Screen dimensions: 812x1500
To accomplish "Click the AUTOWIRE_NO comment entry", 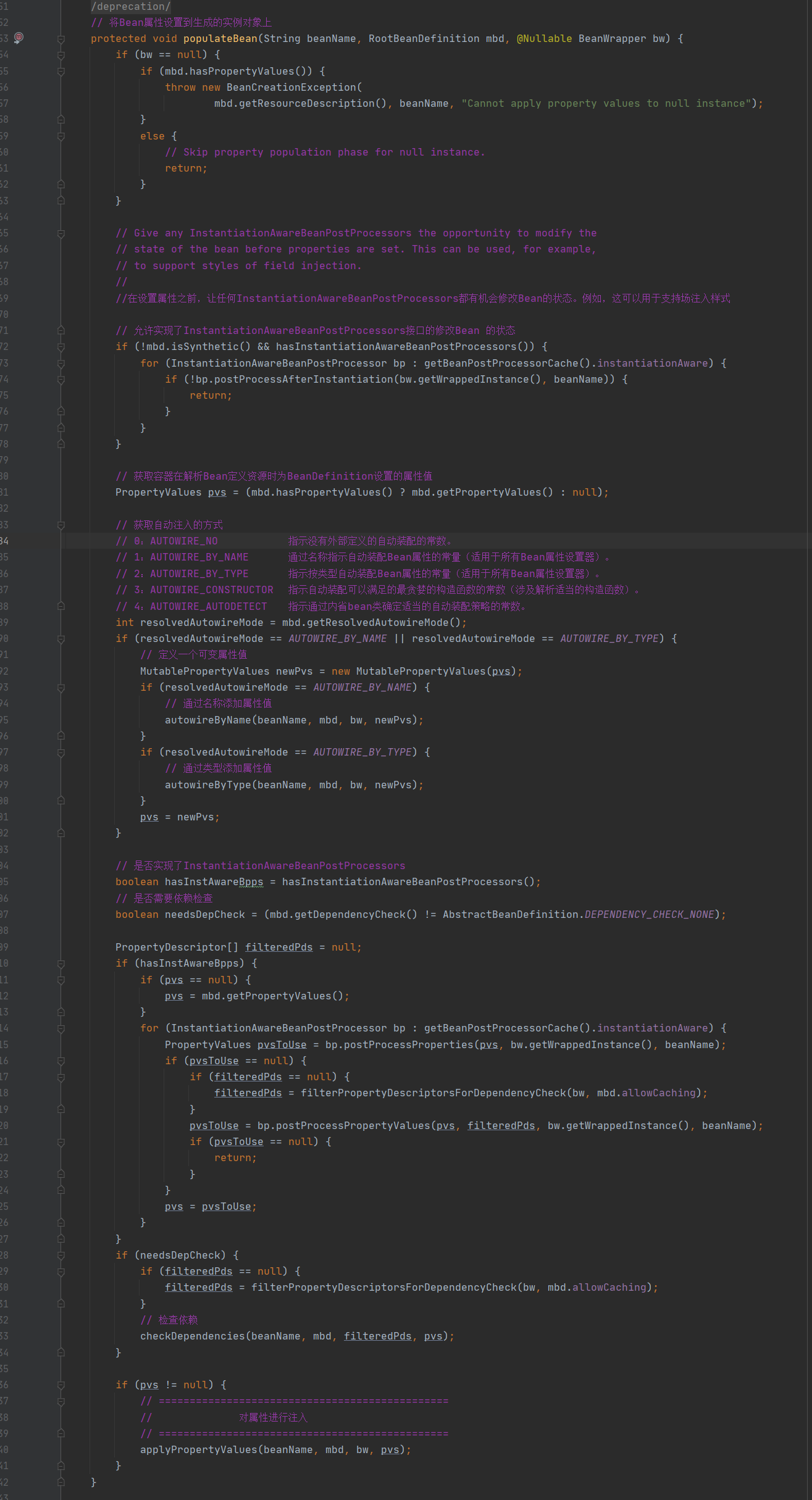I will pyautogui.click(x=183, y=541).
